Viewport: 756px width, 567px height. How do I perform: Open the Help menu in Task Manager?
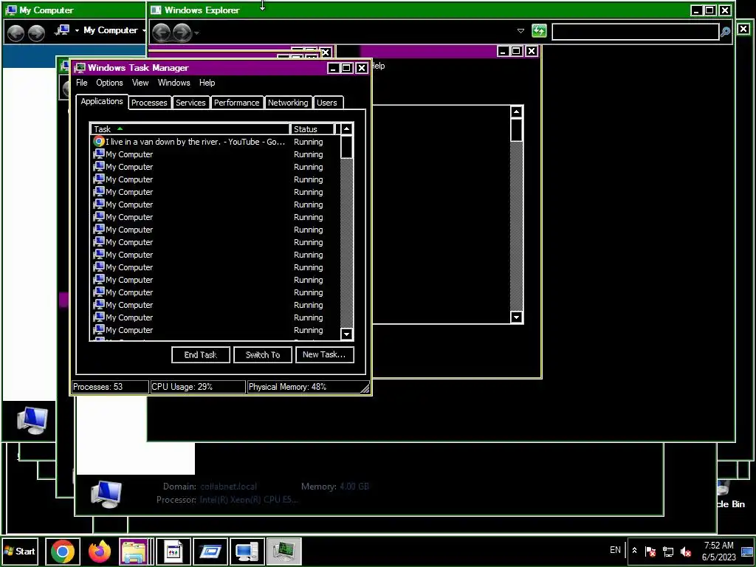(207, 83)
